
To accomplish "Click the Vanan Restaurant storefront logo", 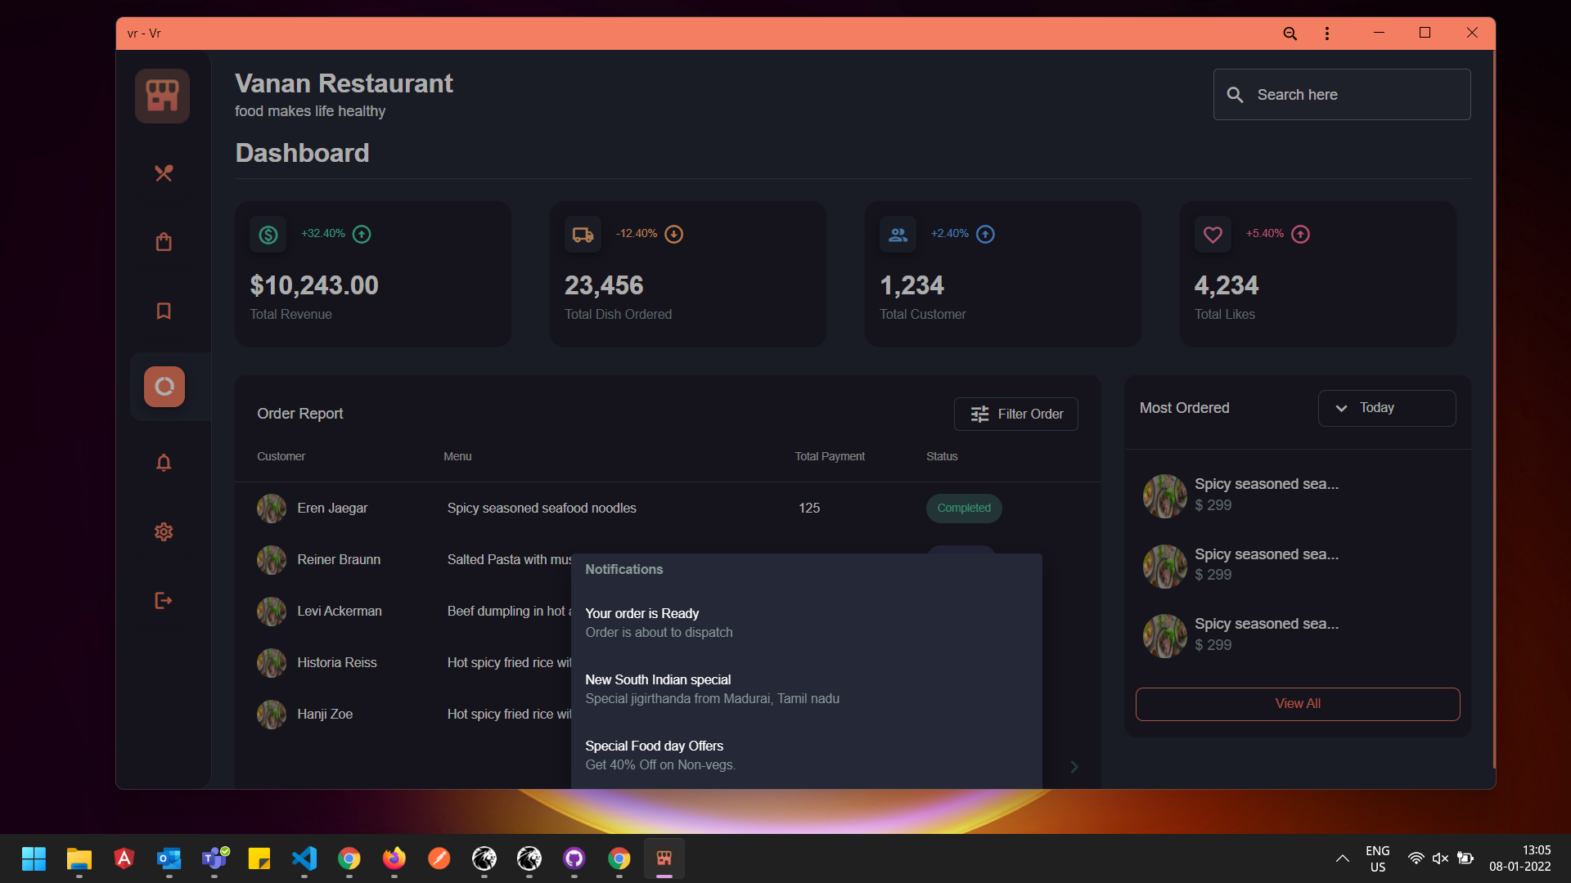I will 161,95.
